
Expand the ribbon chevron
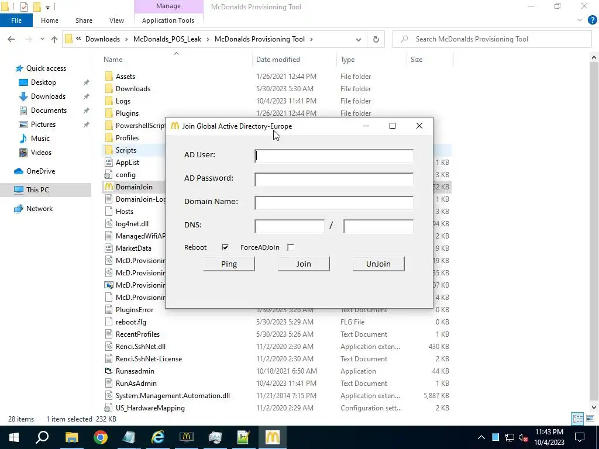tap(580, 20)
